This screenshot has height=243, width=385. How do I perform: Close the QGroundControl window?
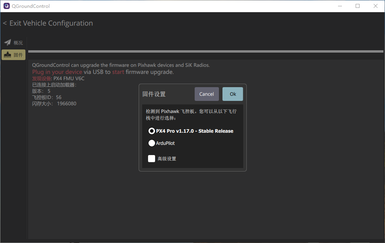(376, 6)
